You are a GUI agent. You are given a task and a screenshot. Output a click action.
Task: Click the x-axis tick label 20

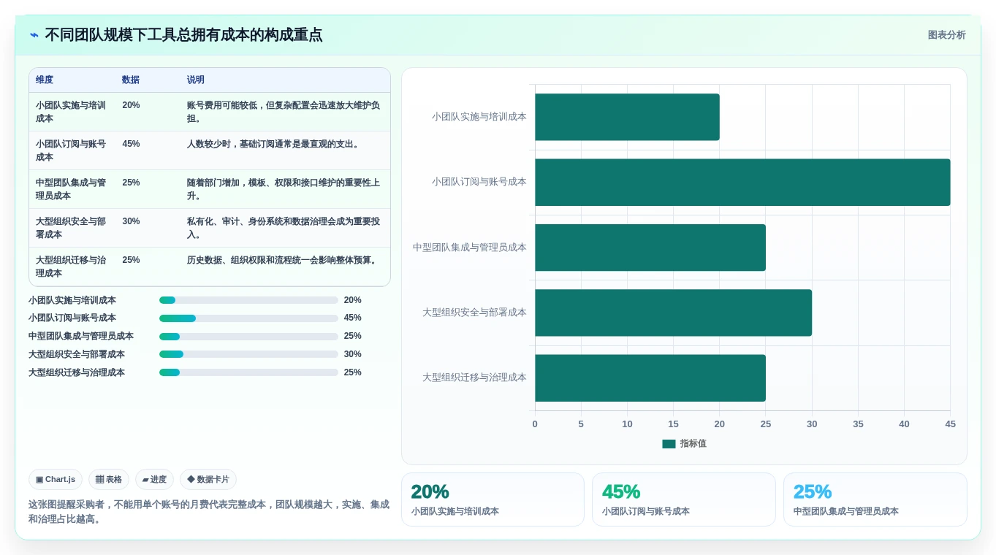pyautogui.click(x=720, y=424)
